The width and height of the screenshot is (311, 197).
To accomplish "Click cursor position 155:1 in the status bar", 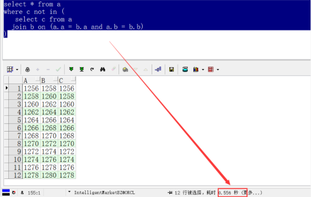I will point(34,193).
